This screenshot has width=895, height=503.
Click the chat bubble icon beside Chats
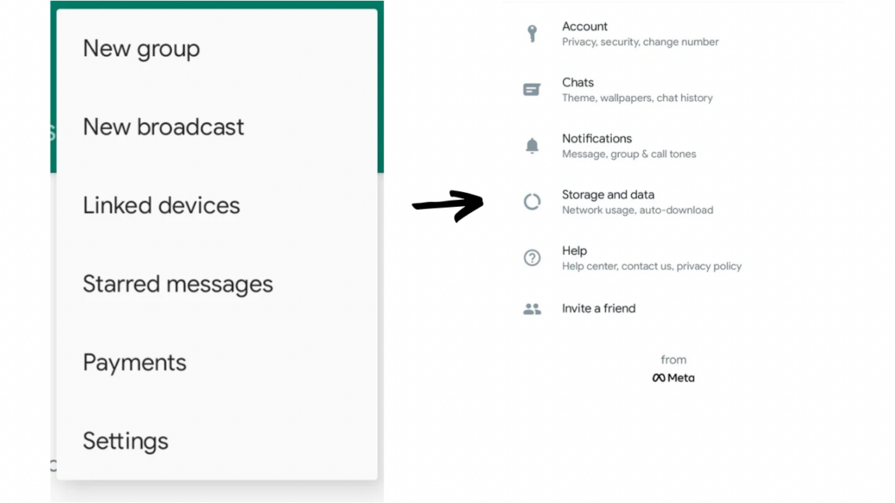pyautogui.click(x=531, y=90)
